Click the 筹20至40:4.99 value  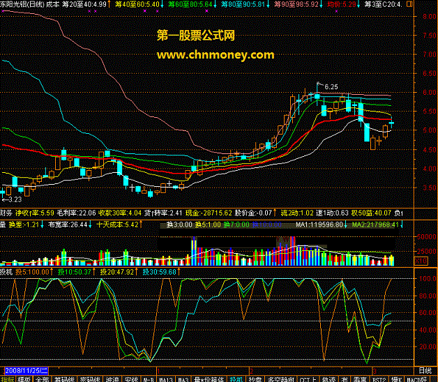pos(84,4)
